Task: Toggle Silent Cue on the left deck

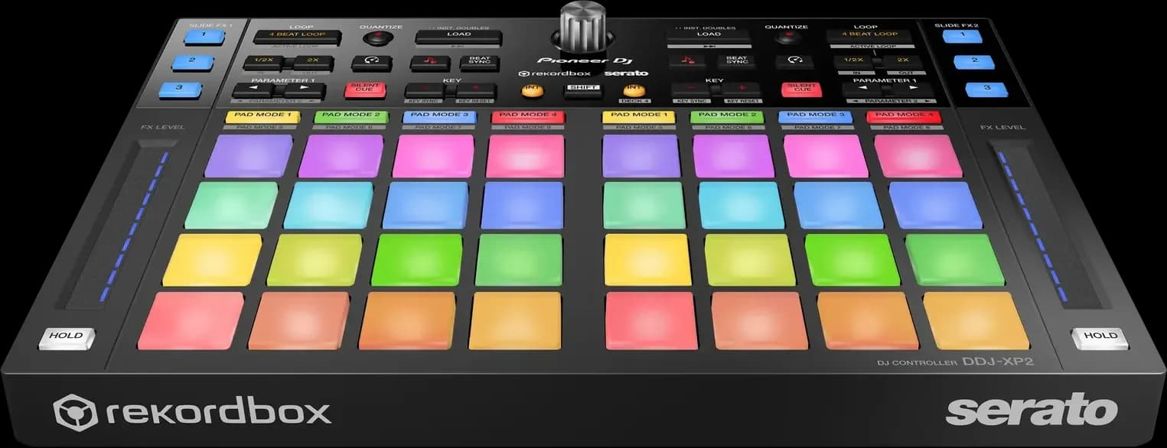Action: point(366,90)
